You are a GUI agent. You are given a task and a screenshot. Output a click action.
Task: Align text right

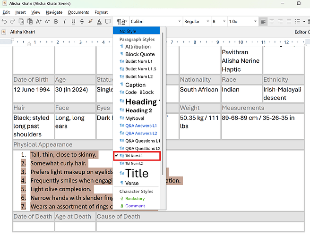pyautogui.click(x=280, y=21)
